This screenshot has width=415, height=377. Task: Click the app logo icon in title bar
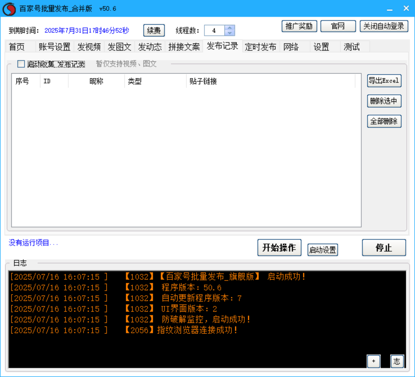click(9, 9)
